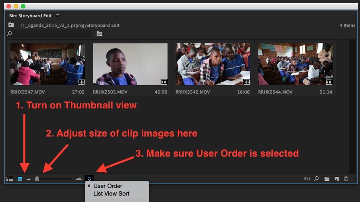Image resolution: width=360 pixels, height=202 pixels.
Task: Navigate up to parent bin folder
Action: point(11,25)
